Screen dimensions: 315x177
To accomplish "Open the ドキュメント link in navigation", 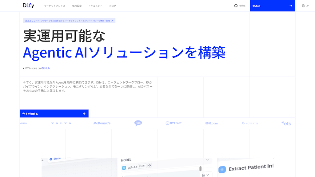I will [95, 6].
